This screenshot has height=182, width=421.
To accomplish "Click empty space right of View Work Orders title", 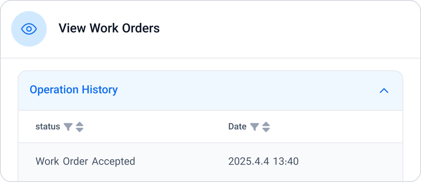I will tap(281, 29).
